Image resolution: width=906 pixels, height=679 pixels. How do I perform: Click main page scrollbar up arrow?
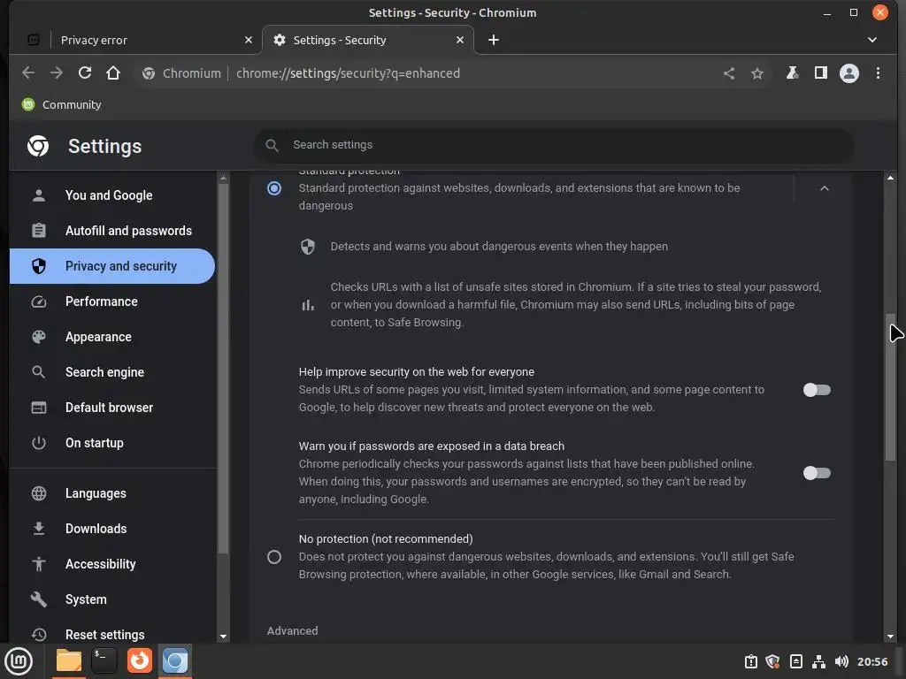point(890,179)
